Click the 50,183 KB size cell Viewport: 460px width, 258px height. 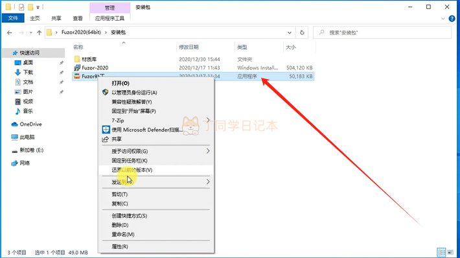301,76
